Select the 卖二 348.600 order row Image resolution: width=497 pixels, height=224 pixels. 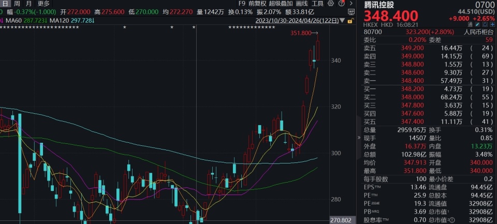click(x=429, y=72)
